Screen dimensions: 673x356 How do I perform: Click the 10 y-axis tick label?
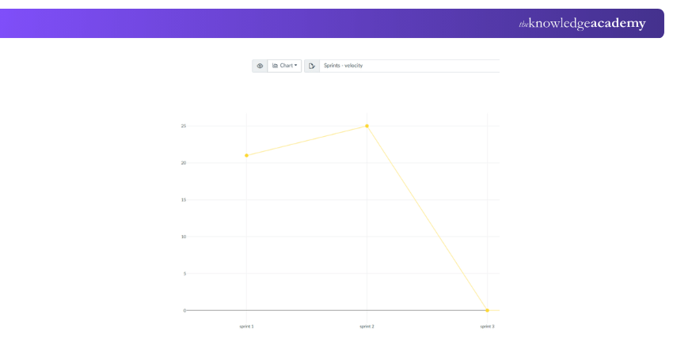(x=184, y=237)
